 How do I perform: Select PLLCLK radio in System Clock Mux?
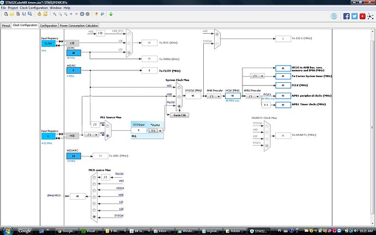tap(180, 106)
